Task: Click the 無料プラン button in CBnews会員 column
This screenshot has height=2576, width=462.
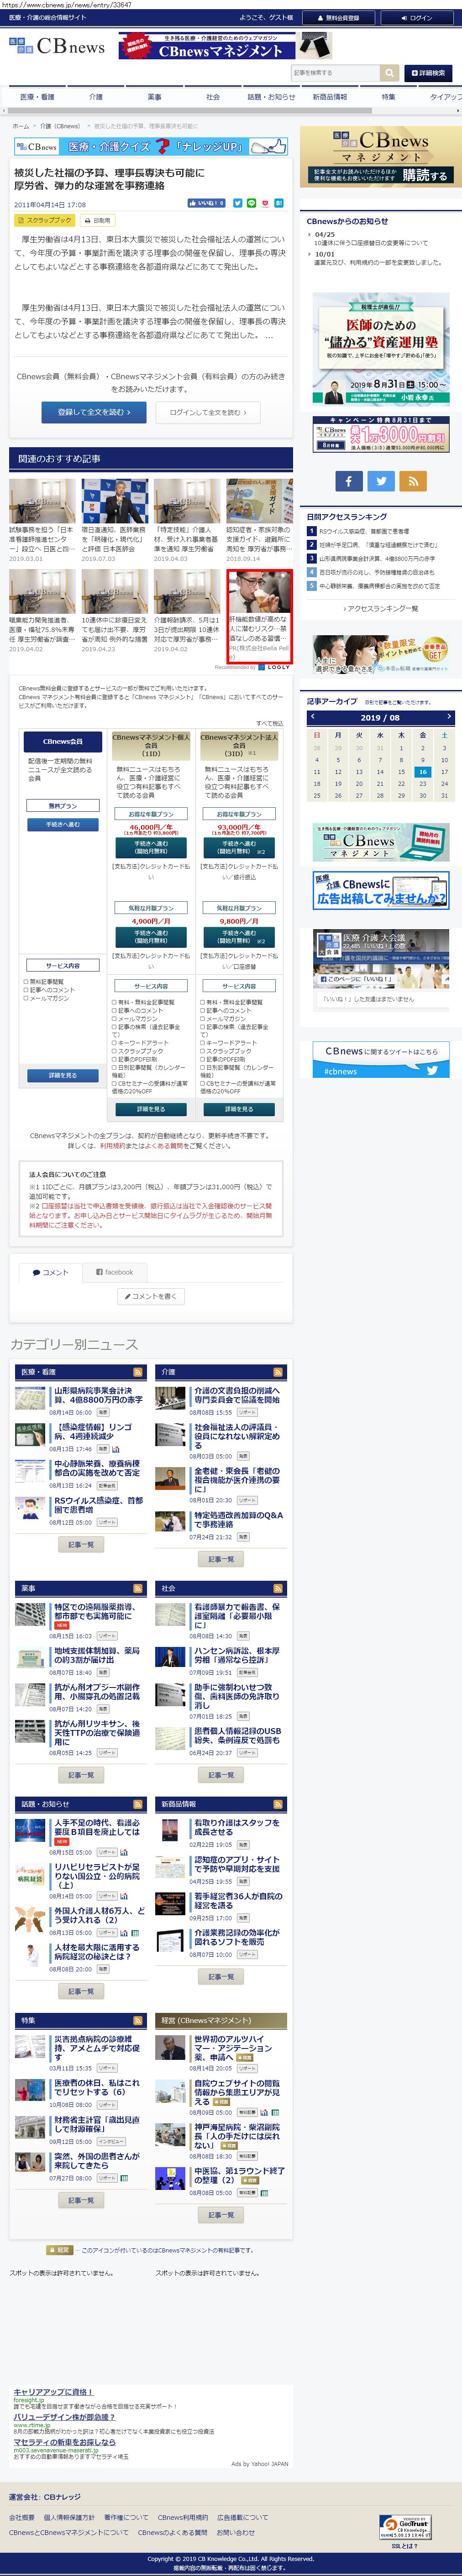Action: point(62,805)
